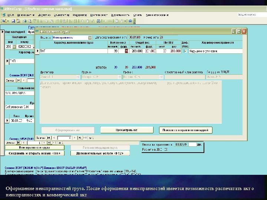Open the Отчеты menu
267x200 pixels.
[x=138, y=15]
